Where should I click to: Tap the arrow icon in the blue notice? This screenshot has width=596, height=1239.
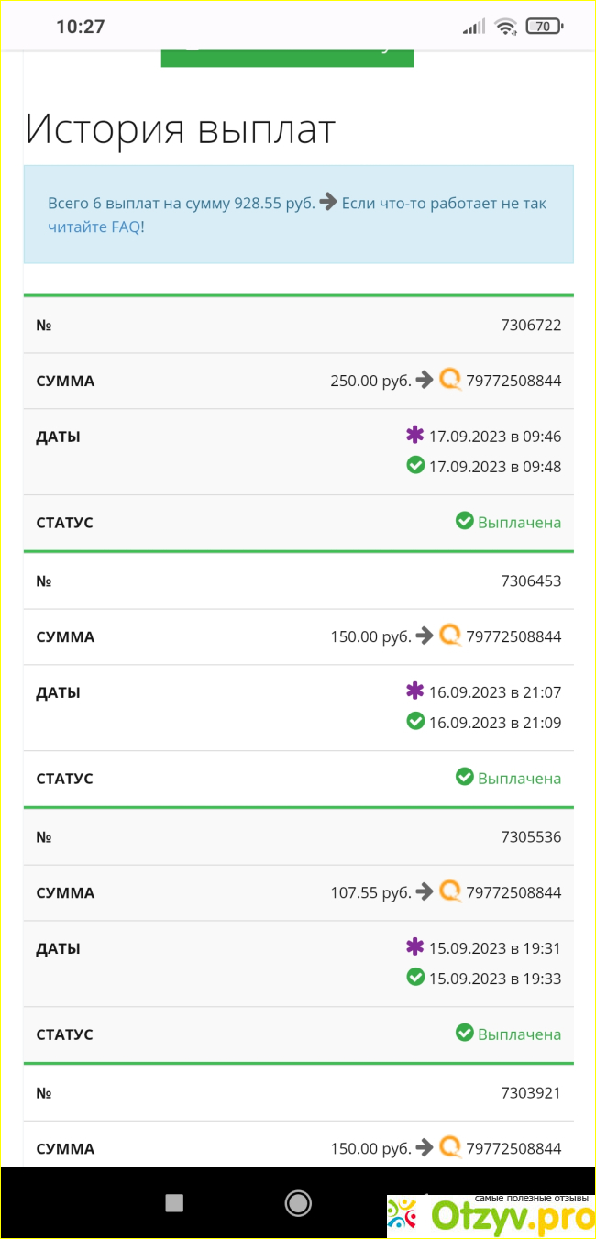click(x=328, y=203)
